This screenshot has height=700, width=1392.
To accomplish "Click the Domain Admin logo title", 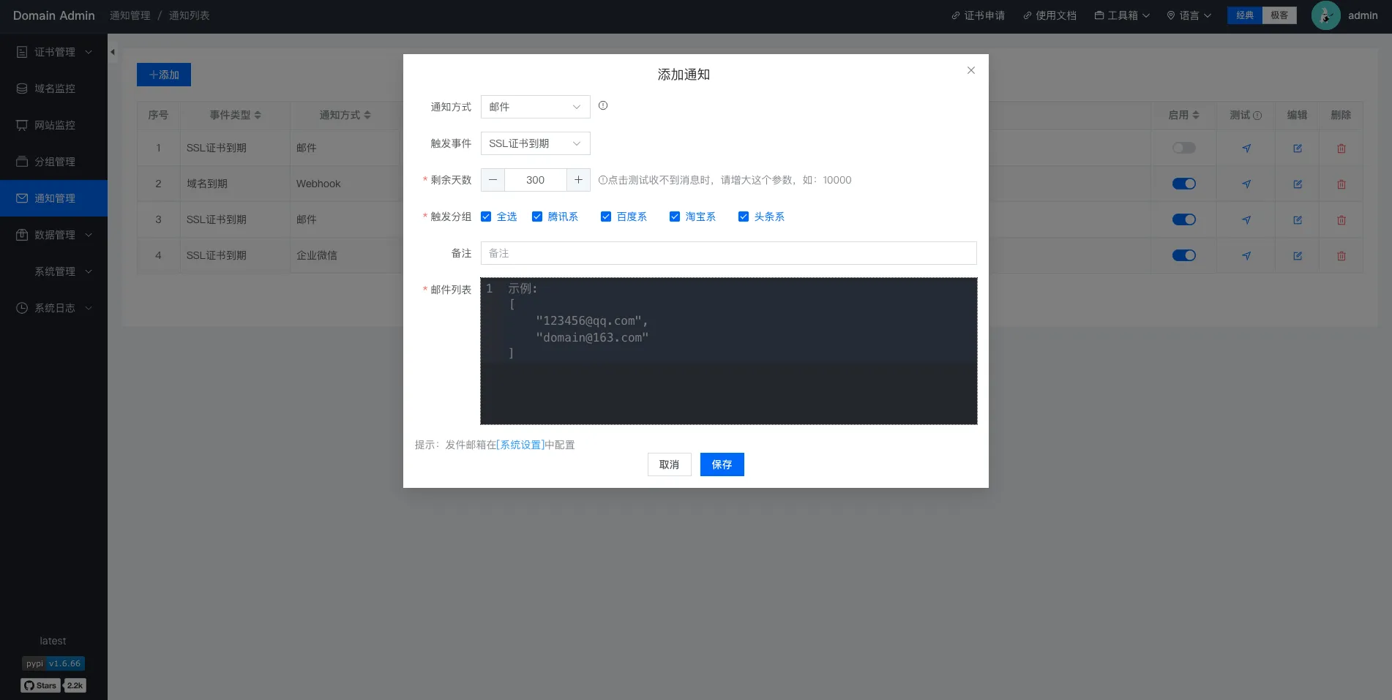I will coord(53,15).
